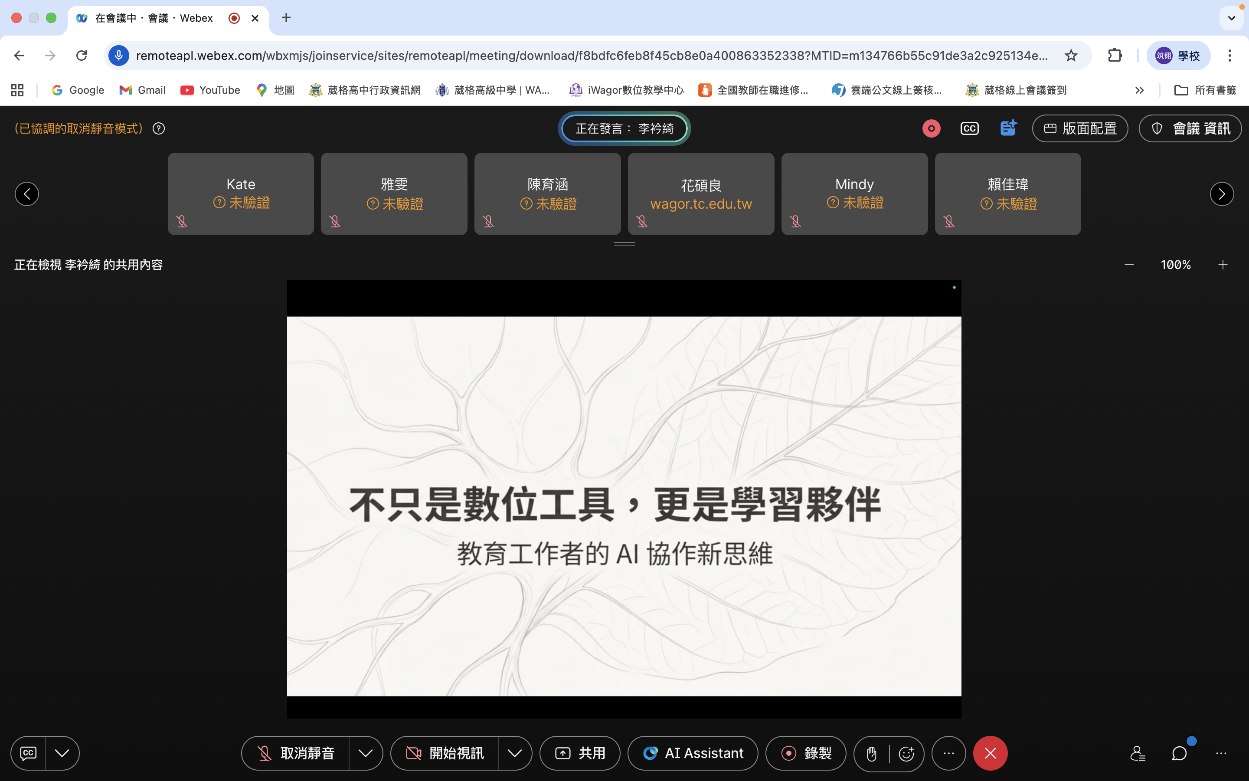Viewport: 1249px width, 781px height.
Task: Open the 版面配置 layout menu
Action: pyautogui.click(x=1080, y=128)
